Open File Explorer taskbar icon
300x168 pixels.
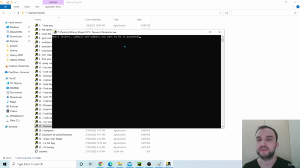click(120, 164)
